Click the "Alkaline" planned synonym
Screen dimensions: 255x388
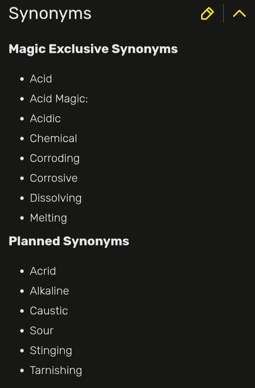click(49, 291)
